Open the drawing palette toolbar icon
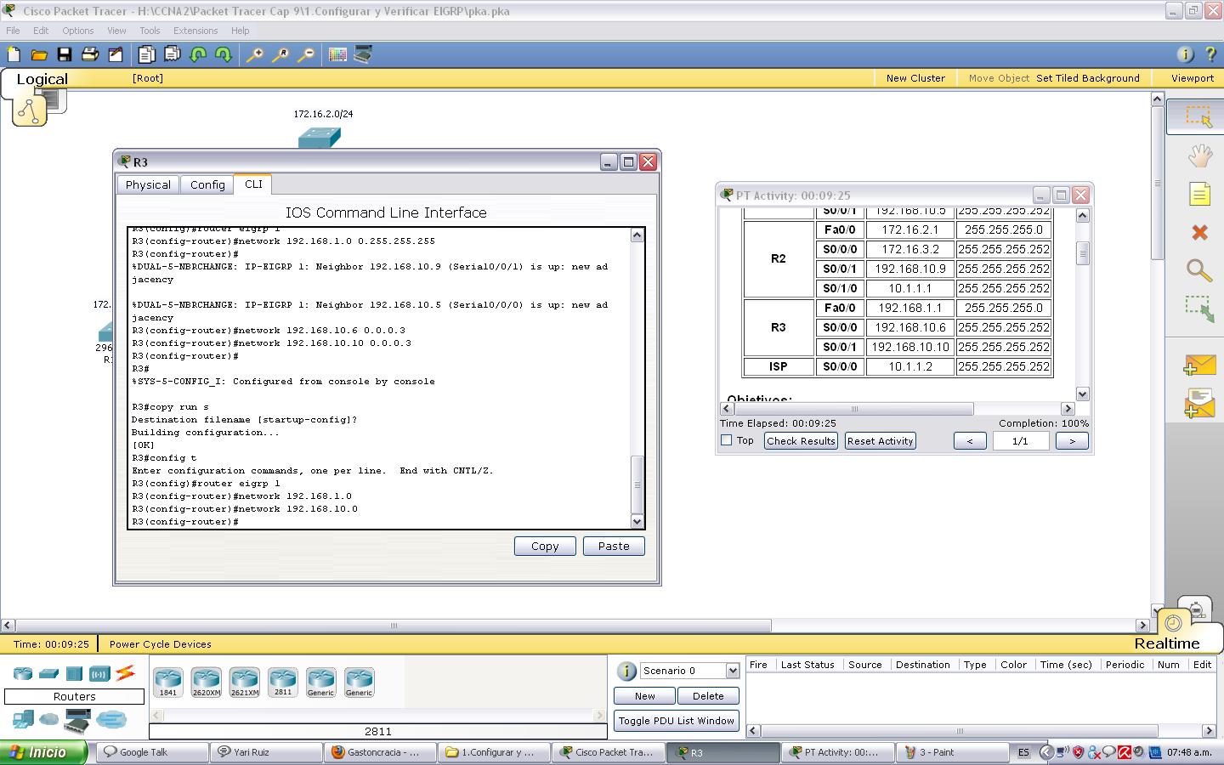 click(337, 54)
